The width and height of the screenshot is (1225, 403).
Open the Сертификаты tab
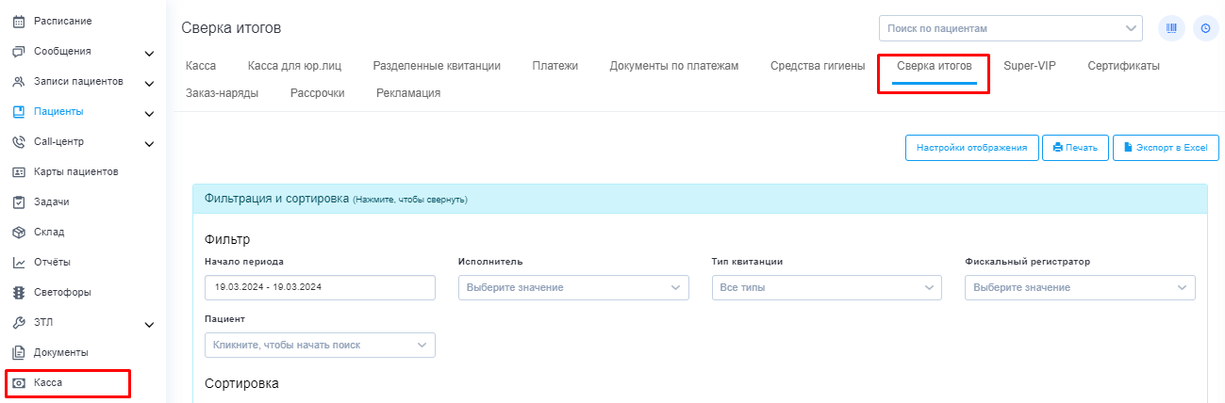coord(1123,66)
